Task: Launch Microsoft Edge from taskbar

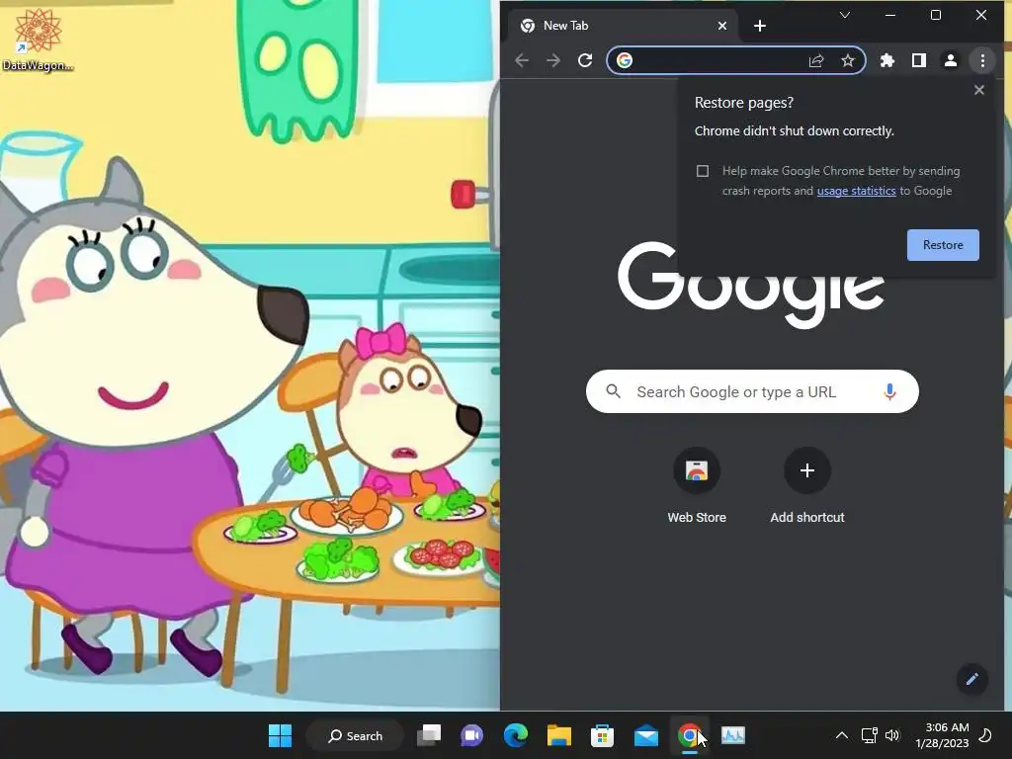Action: pyautogui.click(x=515, y=735)
